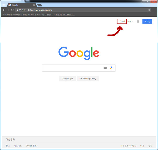
Task: Click the Google logo
Action: (79, 53)
